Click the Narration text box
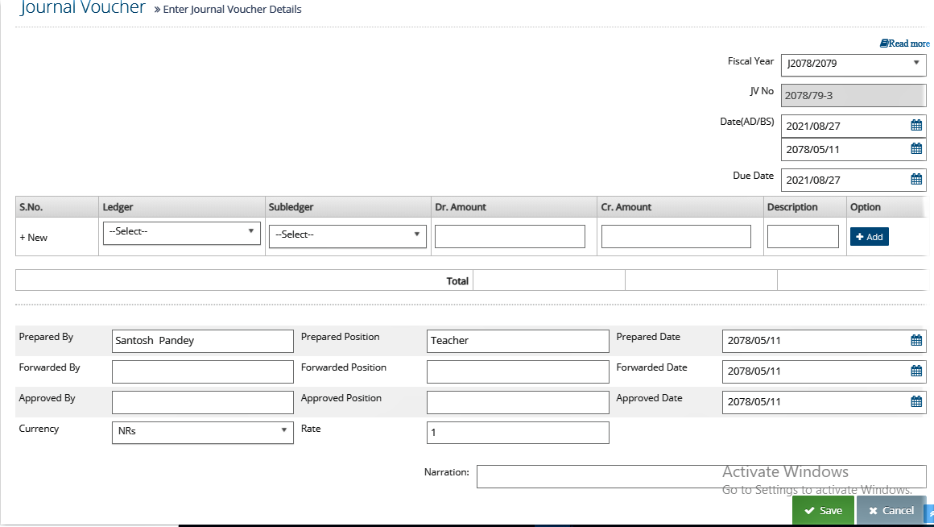 701,476
